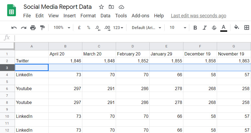The height and width of the screenshot is (133, 251).
Task: Click the Redo arrow icon
Action: [x=24, y=28]
